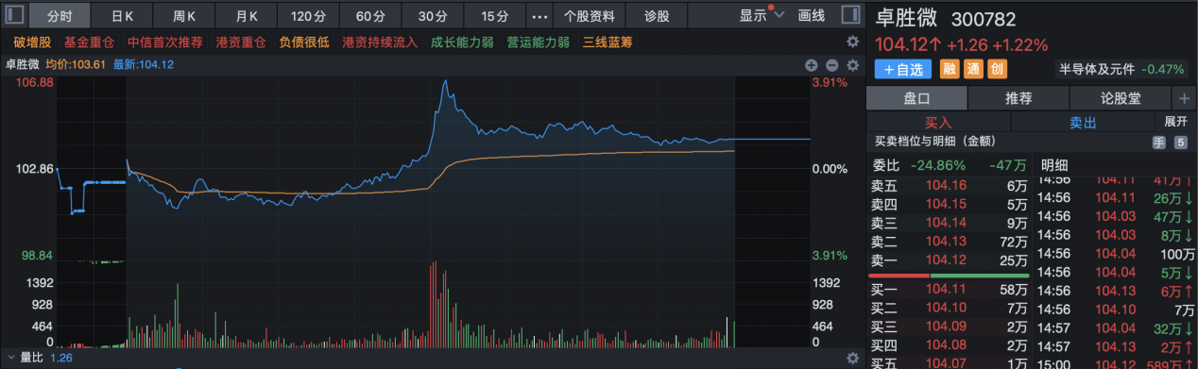This screenshot has width=1198, height=369.
Task: Click 卖一 ask row at 104.12
Action: (x=949, y=260)
